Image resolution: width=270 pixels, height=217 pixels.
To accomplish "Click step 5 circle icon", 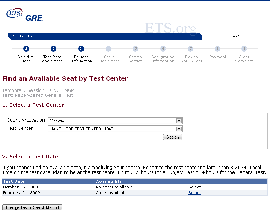I will point(136,49).
